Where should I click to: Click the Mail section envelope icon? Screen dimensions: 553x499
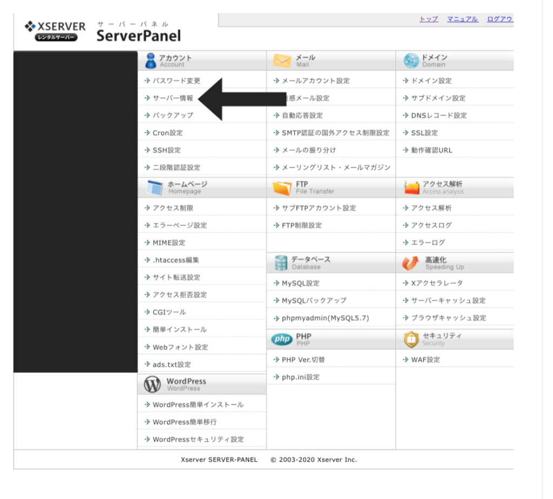282,61
